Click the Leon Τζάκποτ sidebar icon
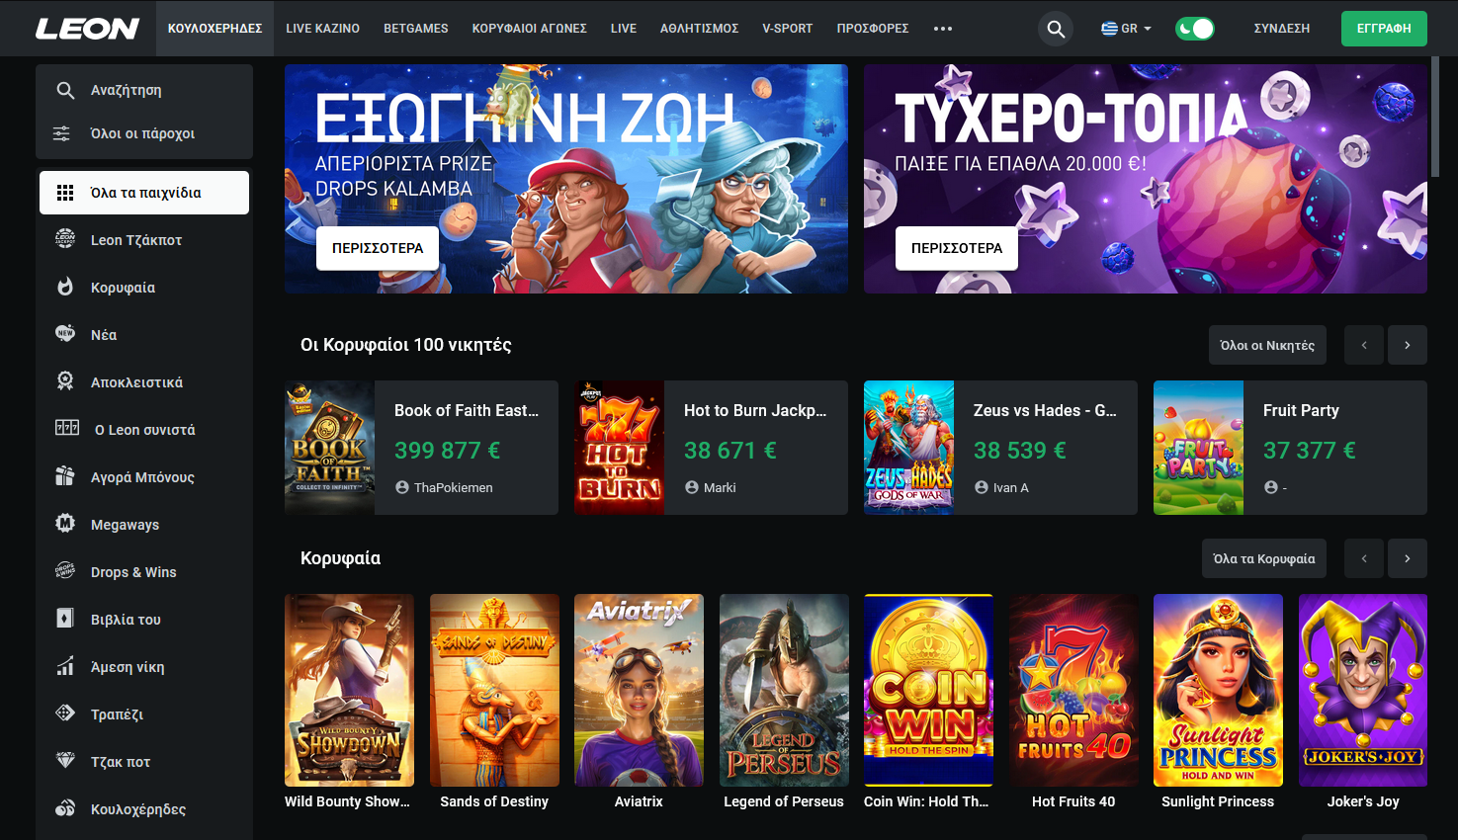The image size is (1458, 840). click(65, 239)
